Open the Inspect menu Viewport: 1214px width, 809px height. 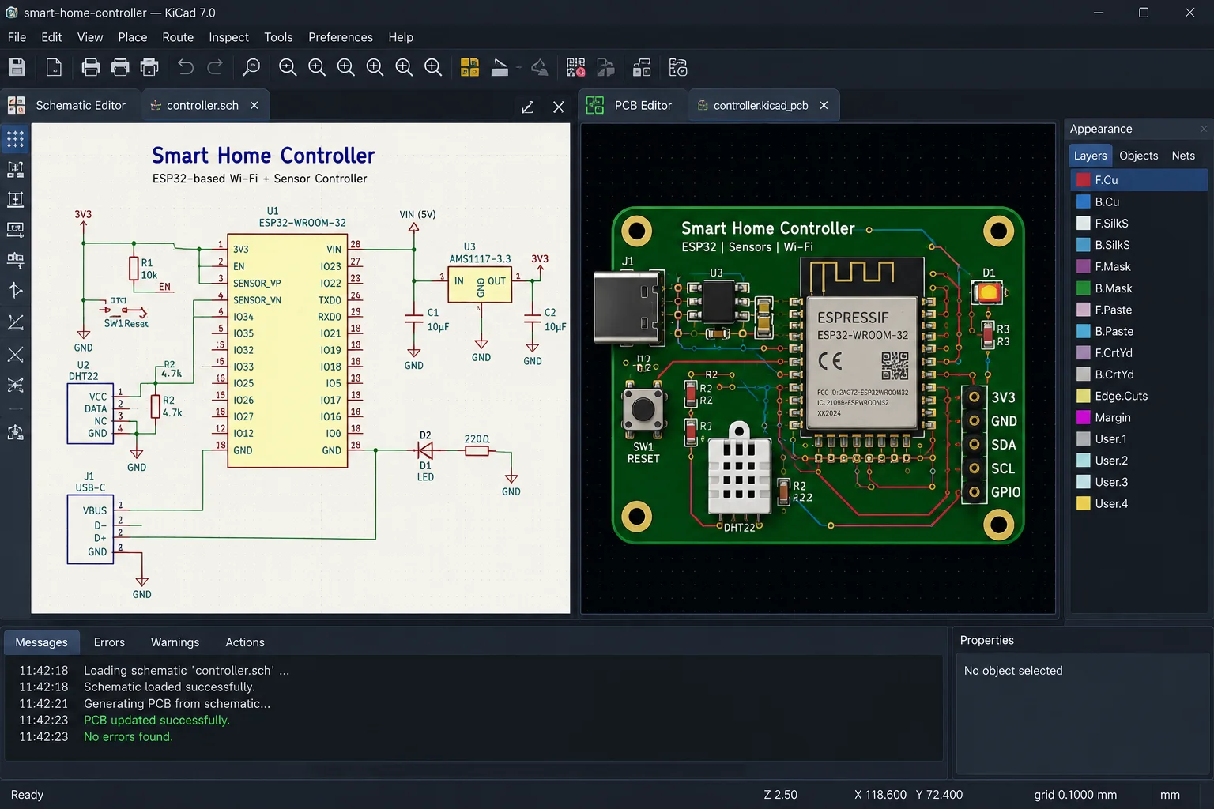pos(228,37)
